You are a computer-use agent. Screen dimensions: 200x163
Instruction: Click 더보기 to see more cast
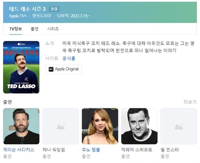pos(190,102)
